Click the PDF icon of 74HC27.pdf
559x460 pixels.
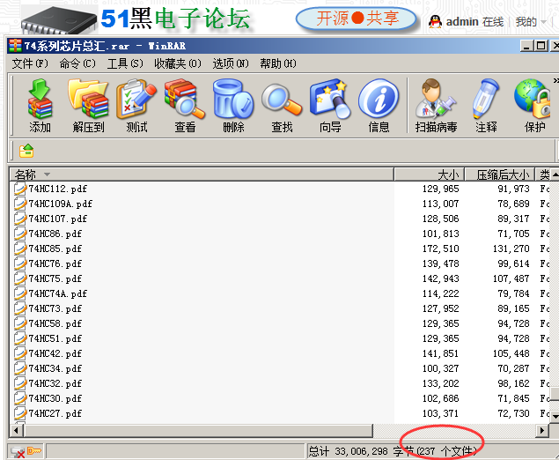[20, 413]
